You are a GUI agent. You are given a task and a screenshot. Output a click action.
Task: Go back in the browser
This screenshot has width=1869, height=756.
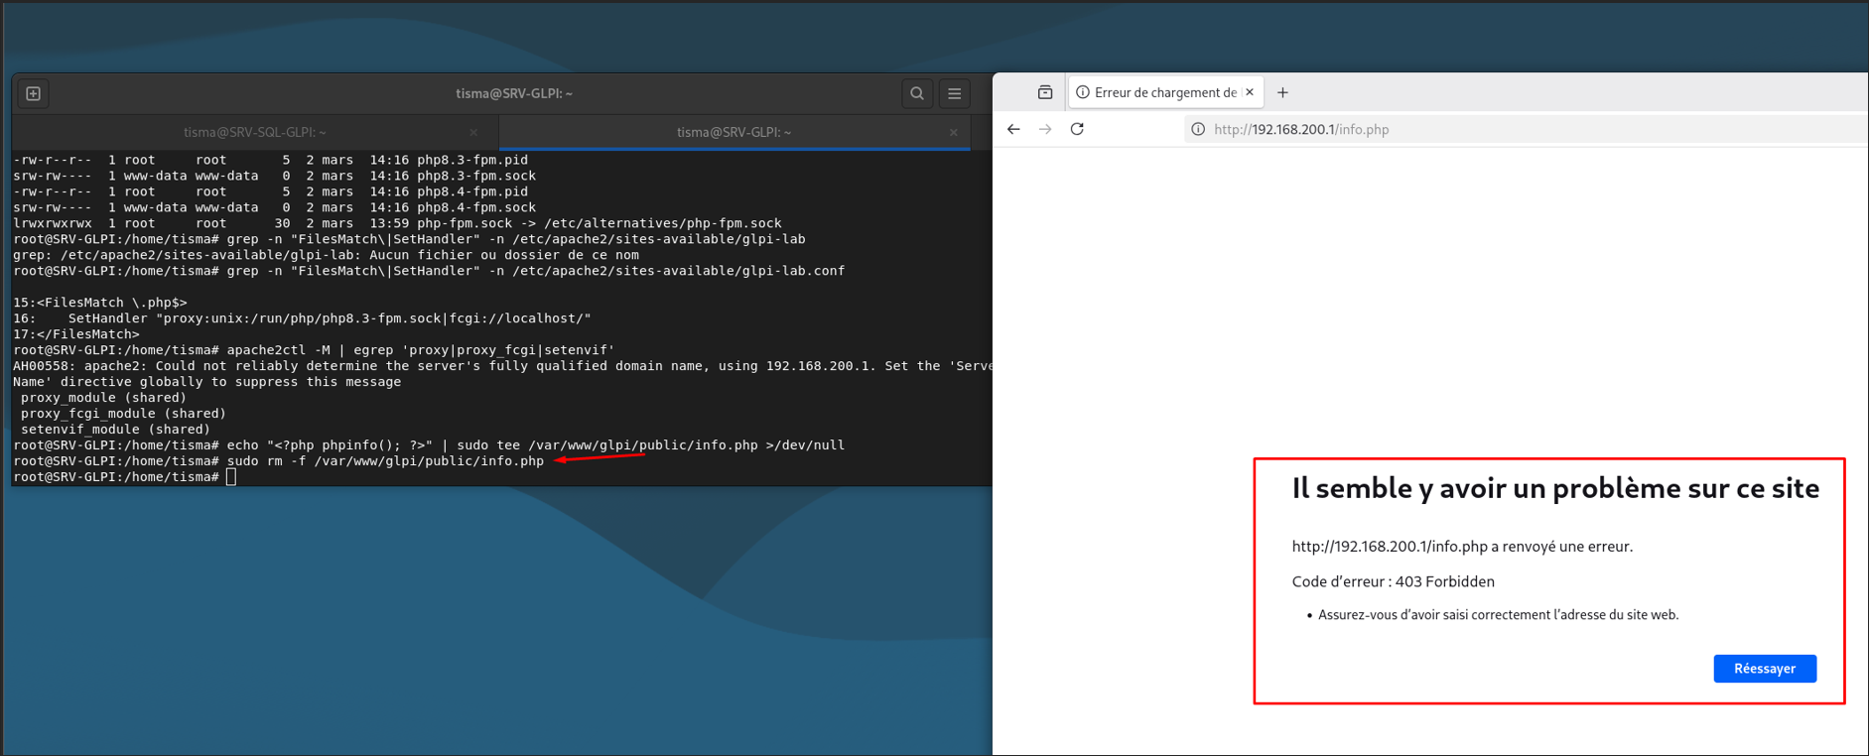tap(1013, 129)
